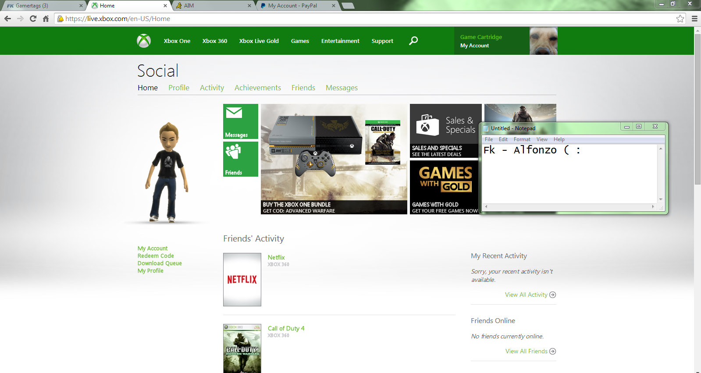Click the My Account link below the avatar
The height and width of the screenshot is (373, 701).
pos(153,249)
